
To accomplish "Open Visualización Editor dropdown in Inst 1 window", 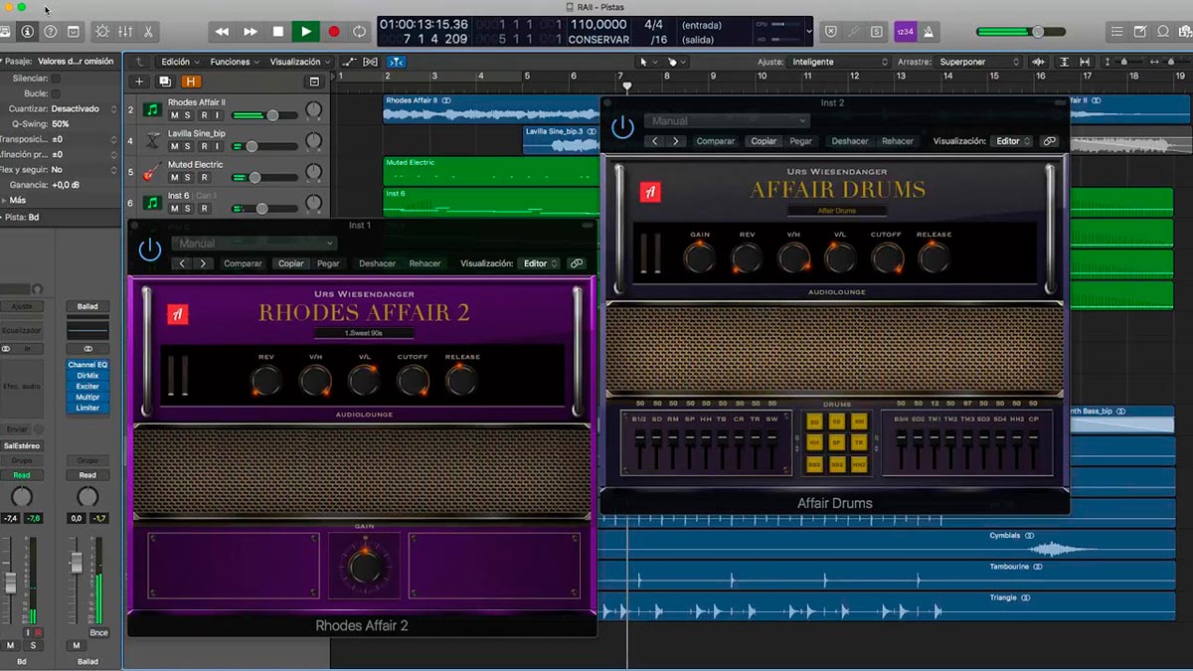I will click(540, 263).
